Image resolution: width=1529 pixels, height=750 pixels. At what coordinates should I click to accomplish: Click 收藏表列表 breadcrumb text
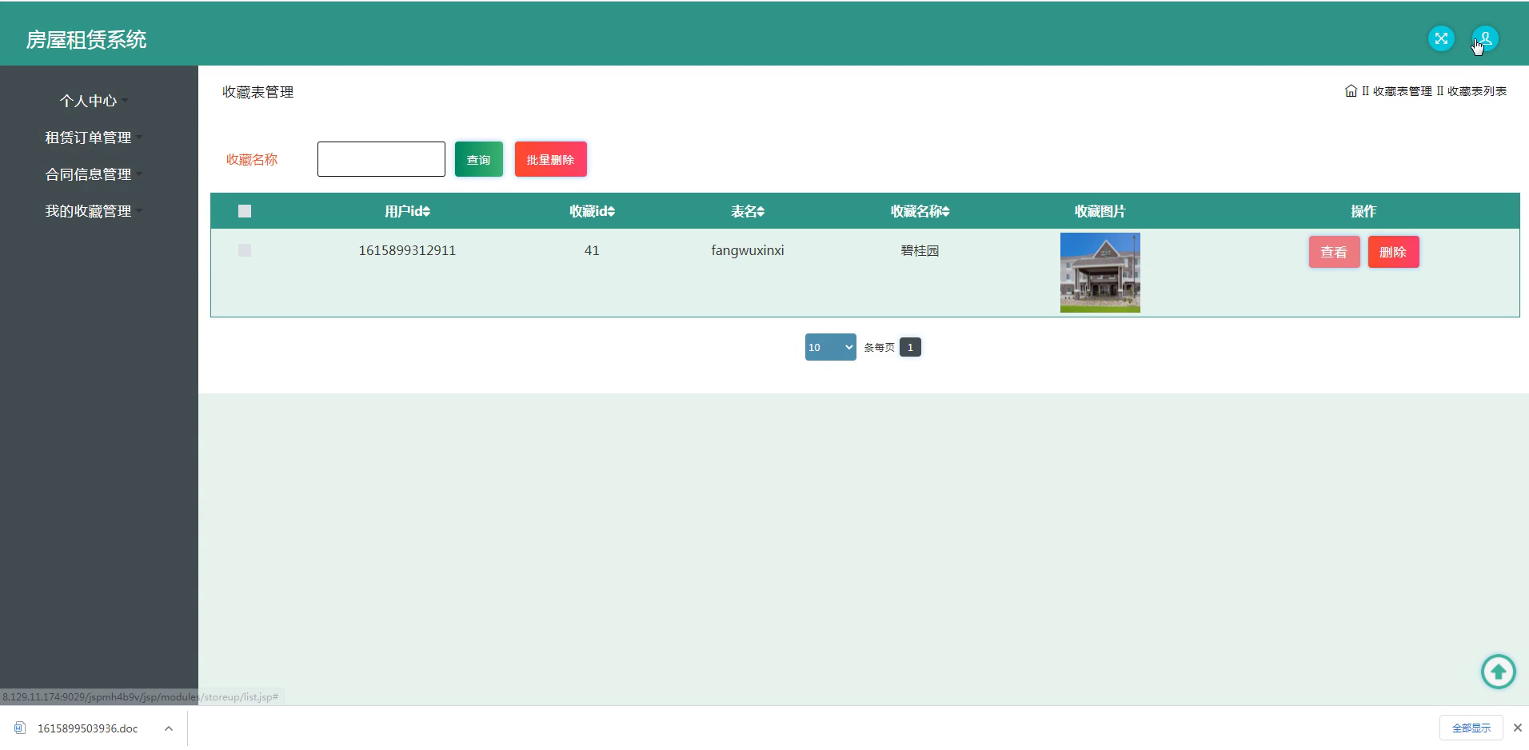(1477, 91)
